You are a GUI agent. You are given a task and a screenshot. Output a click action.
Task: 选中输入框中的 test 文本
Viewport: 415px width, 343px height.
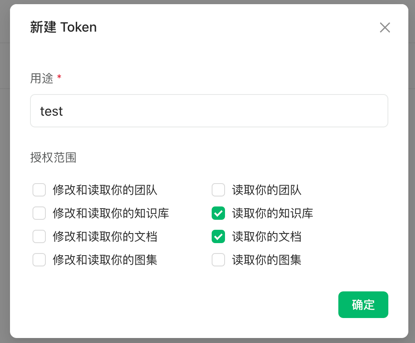click(51, 111)
